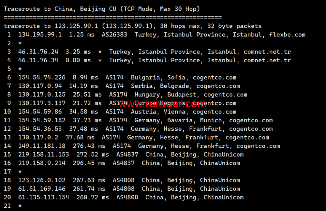Image resolution: width=326 pixels, height=211 pixels.
Task: Click the flexbe.com hostname text
Action: pyautogui.click(x=287, y=35)
